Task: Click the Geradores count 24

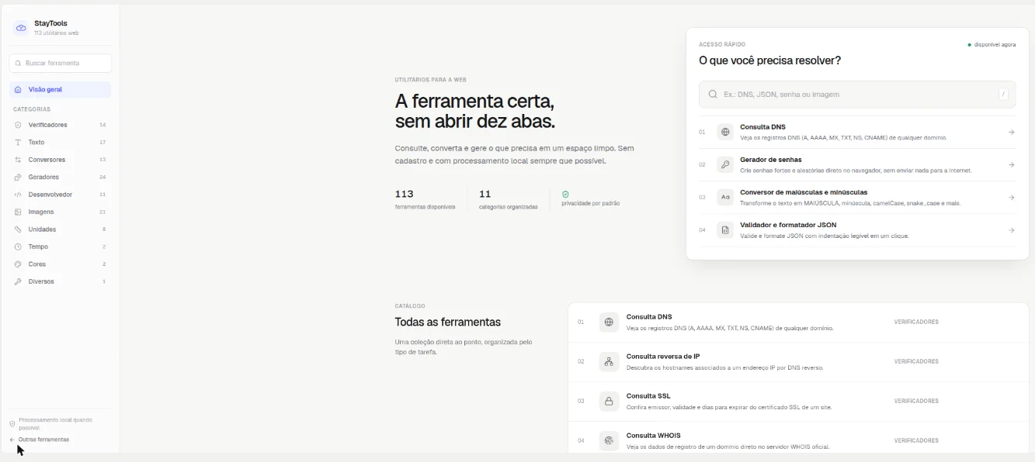Action: [102, 178]
